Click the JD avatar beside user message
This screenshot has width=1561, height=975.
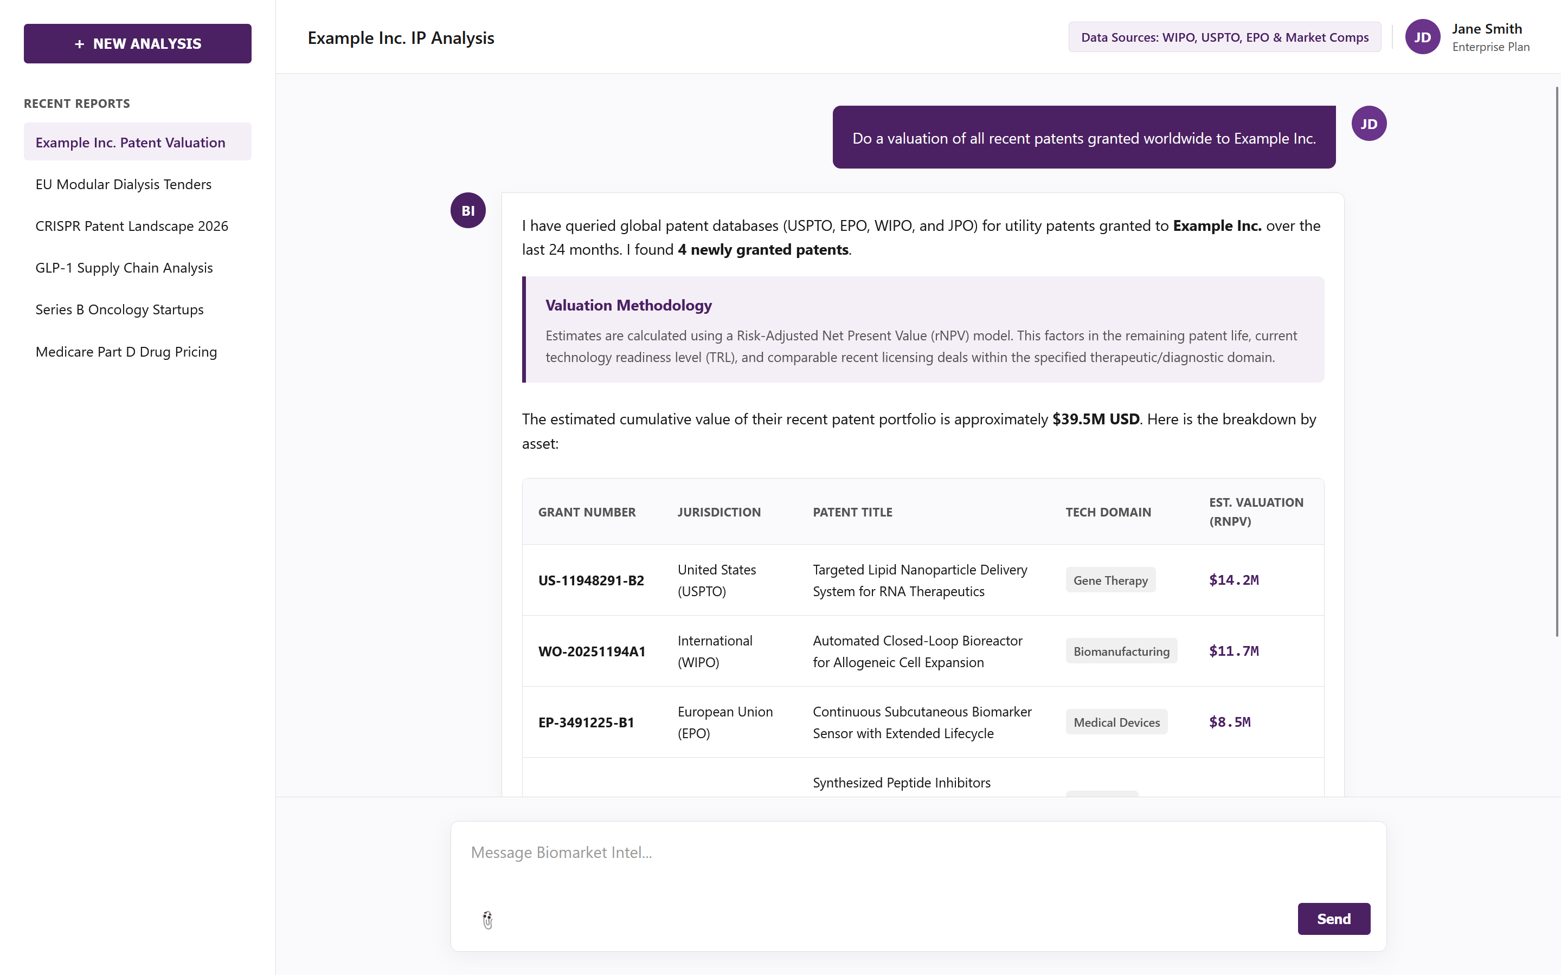[x=1368, y=124]
